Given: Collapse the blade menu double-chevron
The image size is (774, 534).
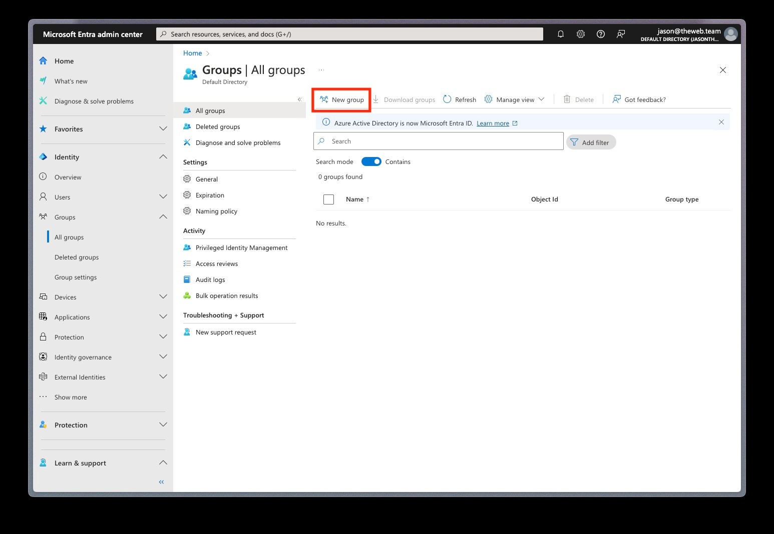Looking at the screenshot, I should pyautogui.click(x=299, y=99).
